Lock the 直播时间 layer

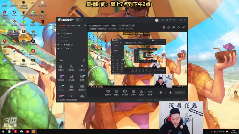(61, 33)
